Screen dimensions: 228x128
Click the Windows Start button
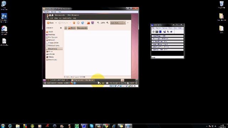(3, 126)
